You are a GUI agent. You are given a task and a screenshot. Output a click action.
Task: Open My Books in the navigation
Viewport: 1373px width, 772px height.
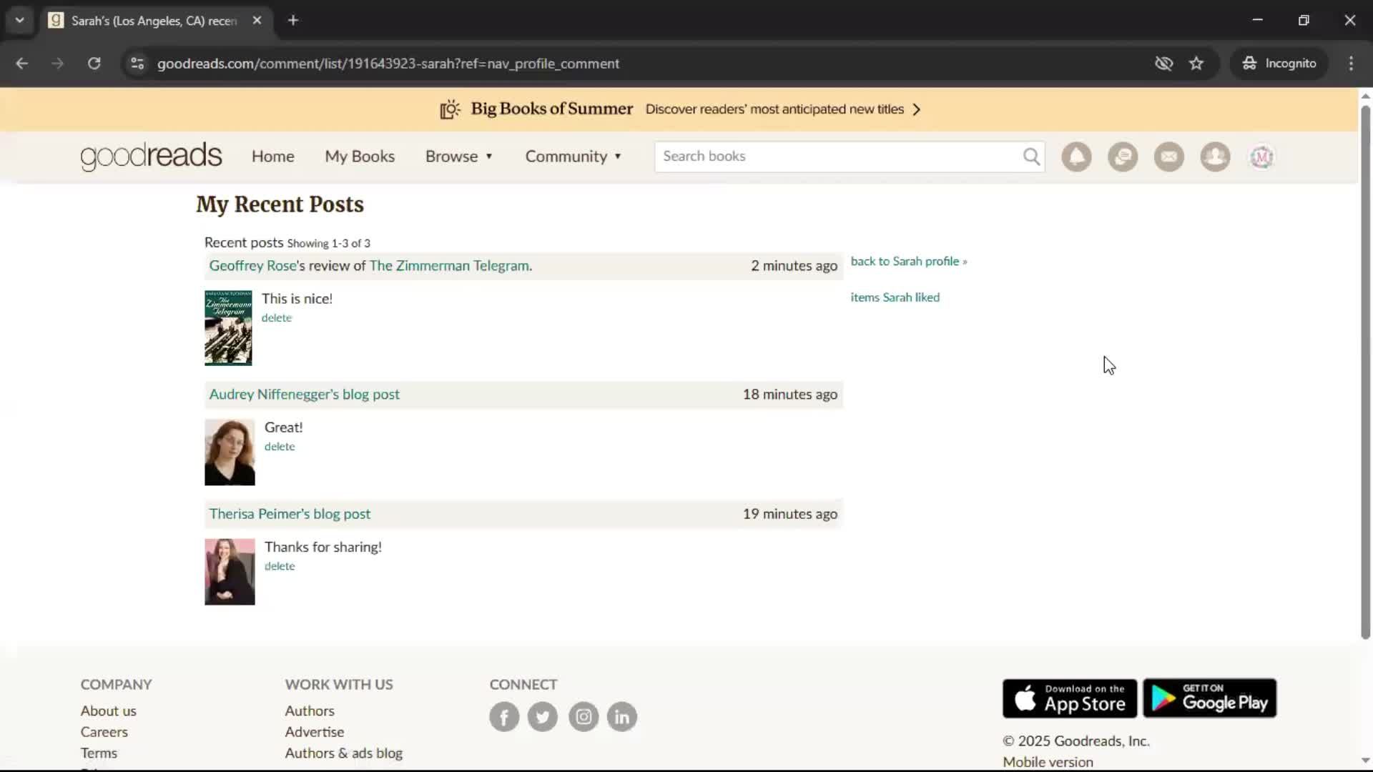(x=360, y=157)
